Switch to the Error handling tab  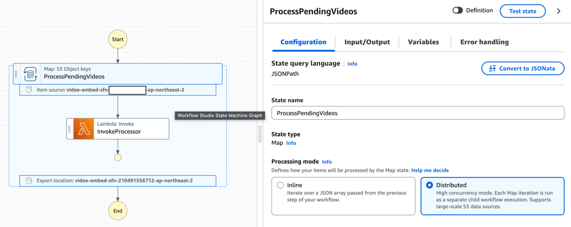tap(484, 42)
